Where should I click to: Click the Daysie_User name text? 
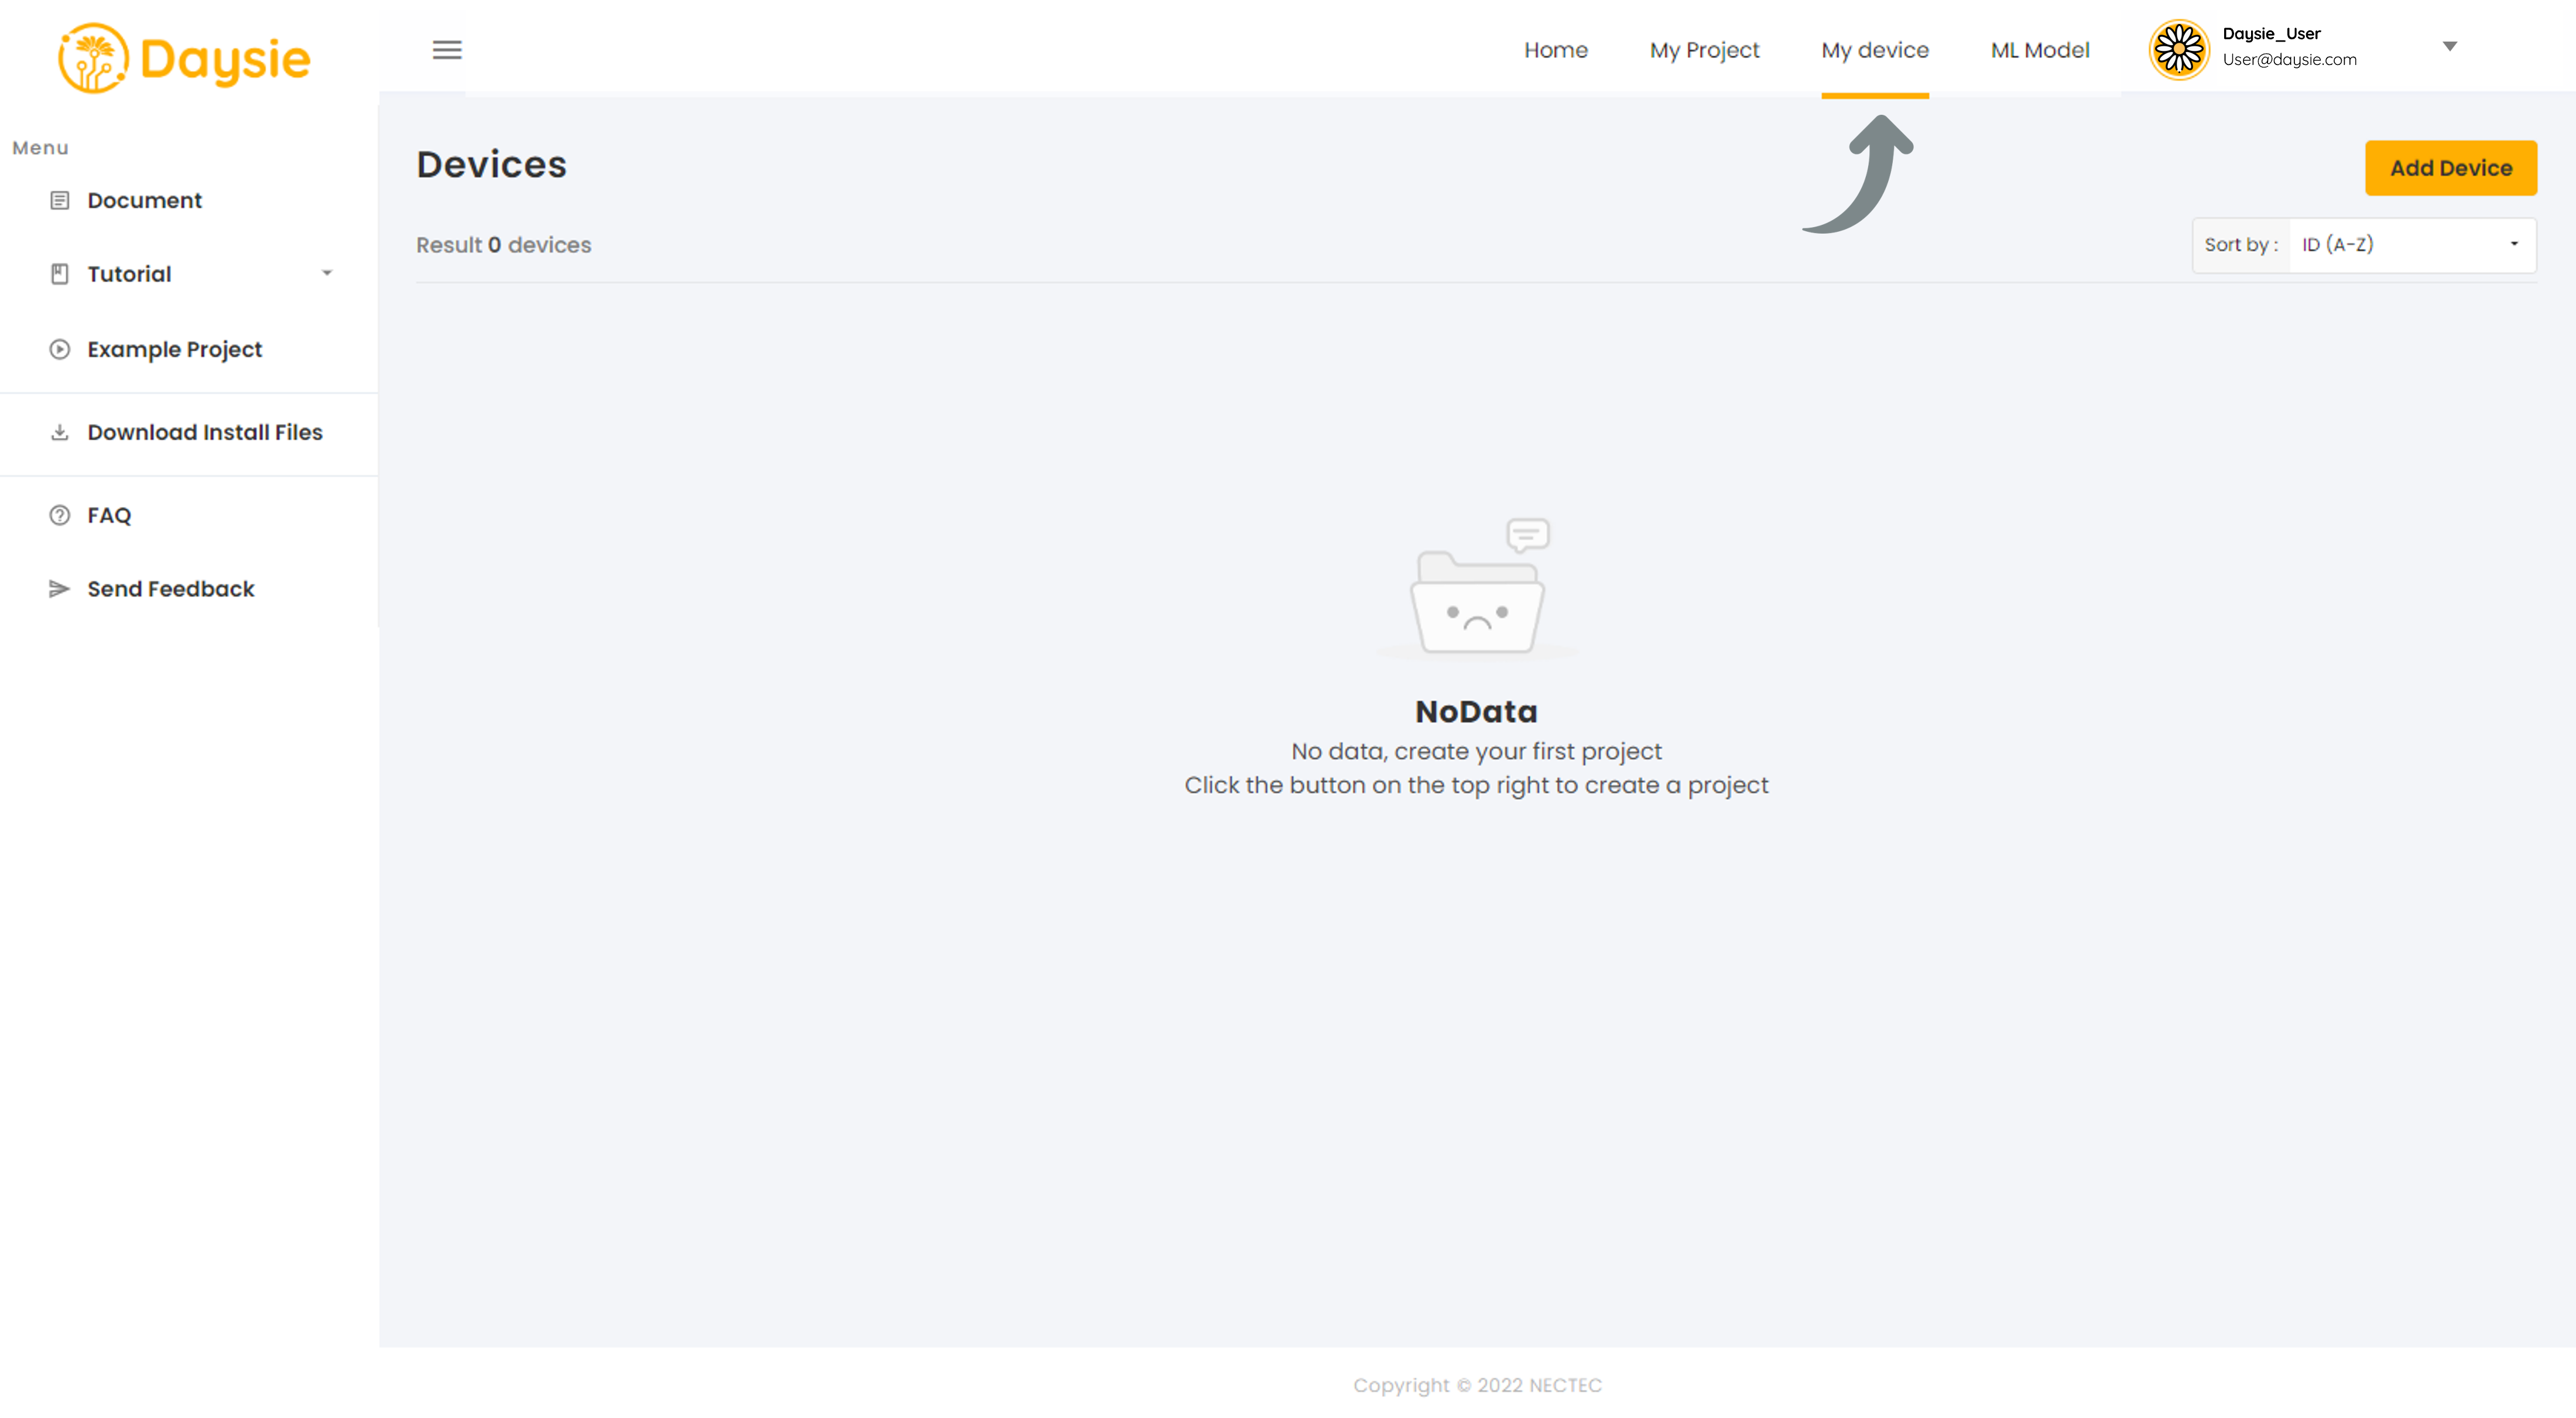point(2271,34)
